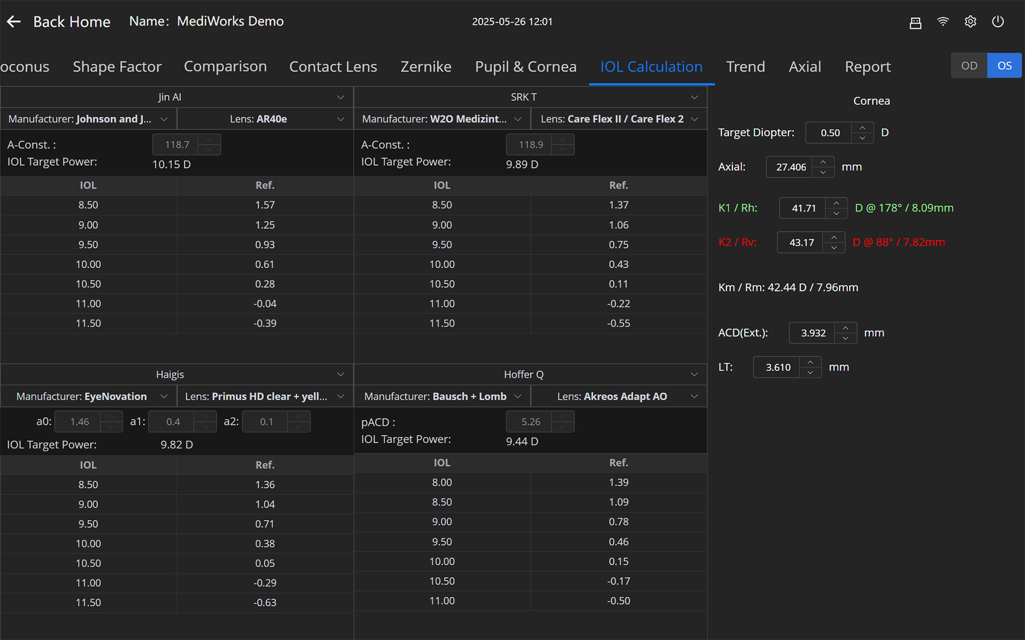Open the Report tab

coord(868,67)
